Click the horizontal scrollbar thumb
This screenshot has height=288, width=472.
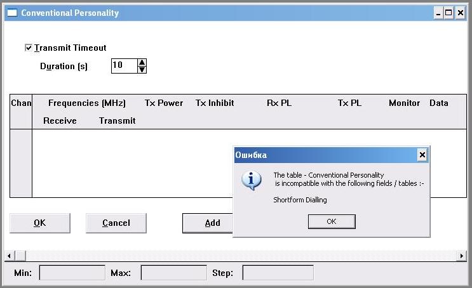(20, 256)
